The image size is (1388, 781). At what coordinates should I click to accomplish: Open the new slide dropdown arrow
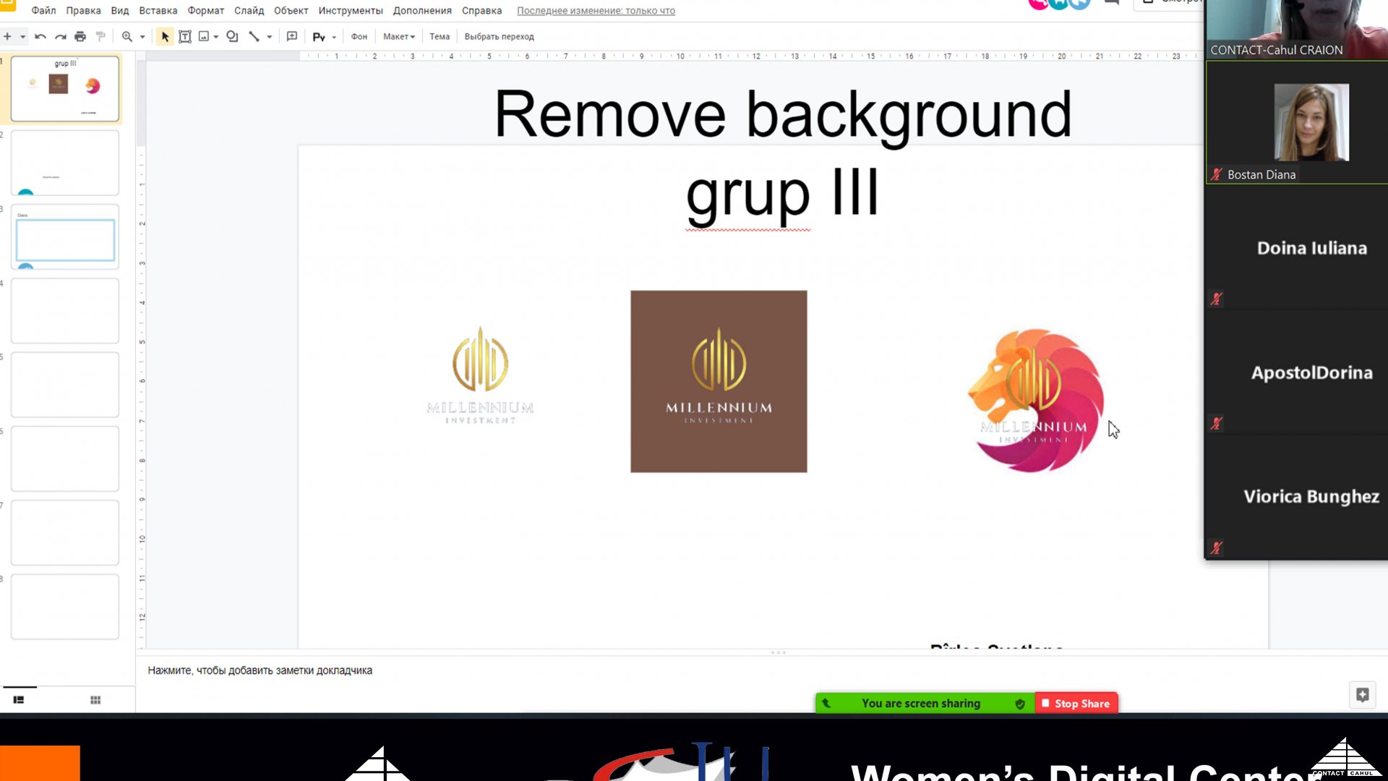click(23, 36)
